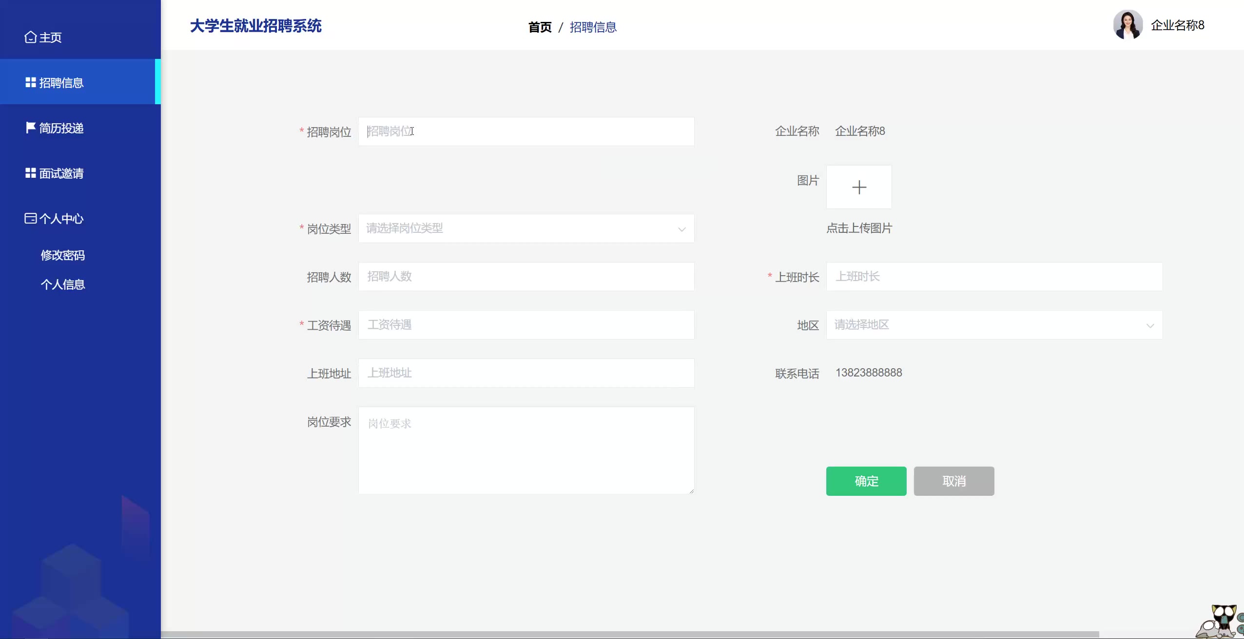The width and height of the screenshot is (1244, 639).
Task: Click into the 岗位要求 text area
Action: [x=526, y=451]
